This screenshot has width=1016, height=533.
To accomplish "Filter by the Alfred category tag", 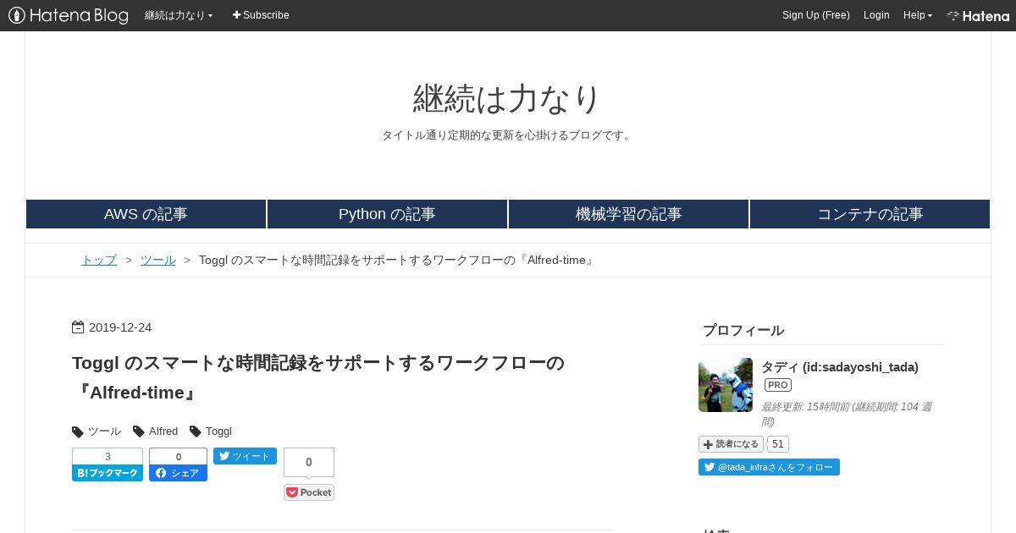I will pyautogui.click(x=163, y=431).
